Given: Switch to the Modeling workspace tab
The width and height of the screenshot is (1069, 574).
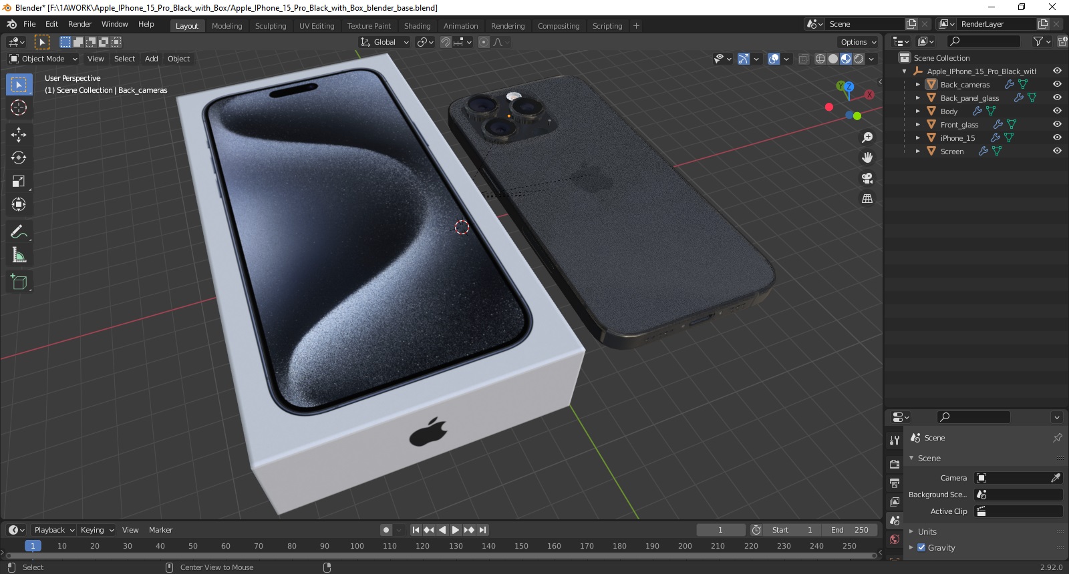Looking at the screenshot, I should (x=226, y=26).
